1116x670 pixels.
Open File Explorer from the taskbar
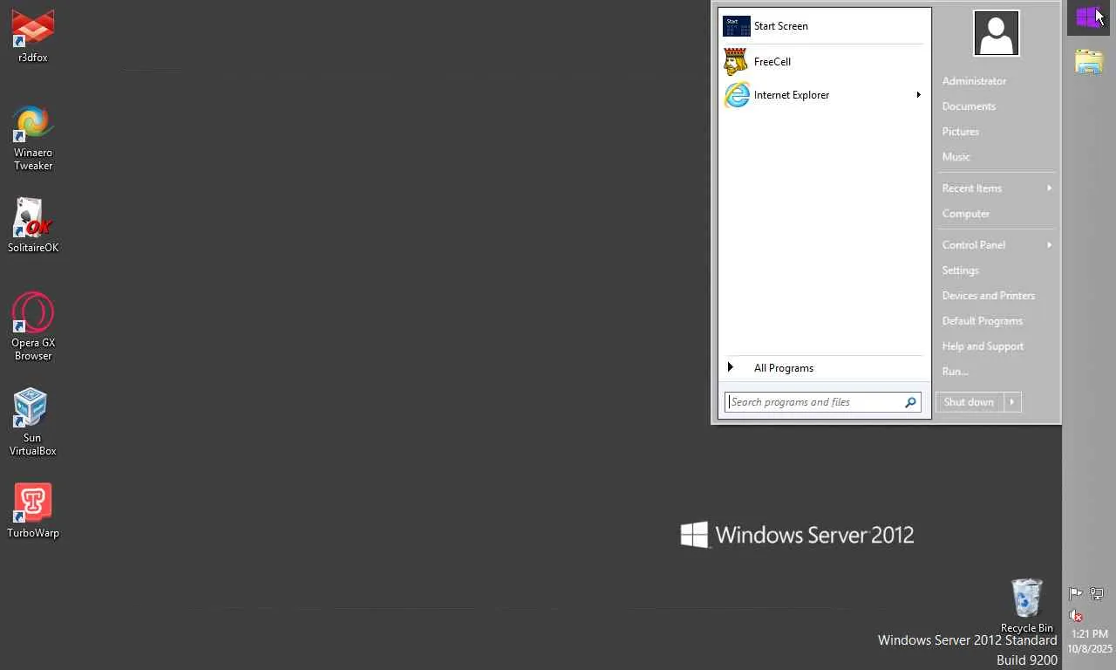[1089, 61]
